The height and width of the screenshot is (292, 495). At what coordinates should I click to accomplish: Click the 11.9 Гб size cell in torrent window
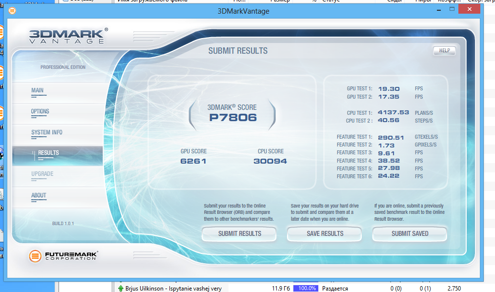click(281, 288)
